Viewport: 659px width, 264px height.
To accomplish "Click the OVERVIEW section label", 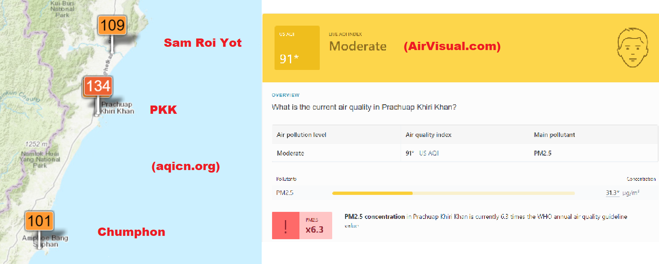I will 286,95.
